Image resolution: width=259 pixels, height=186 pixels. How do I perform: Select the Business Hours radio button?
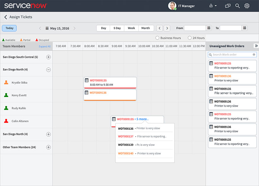coord(157,38)
